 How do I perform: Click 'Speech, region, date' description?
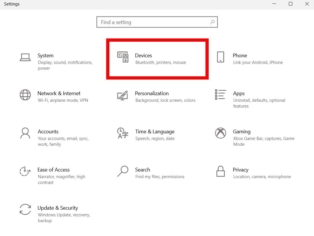click(x=155, y=139)
